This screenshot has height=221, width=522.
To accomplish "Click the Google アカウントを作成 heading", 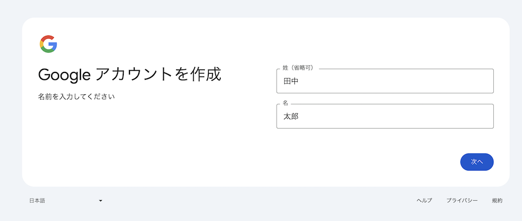I will coord(129,75).
